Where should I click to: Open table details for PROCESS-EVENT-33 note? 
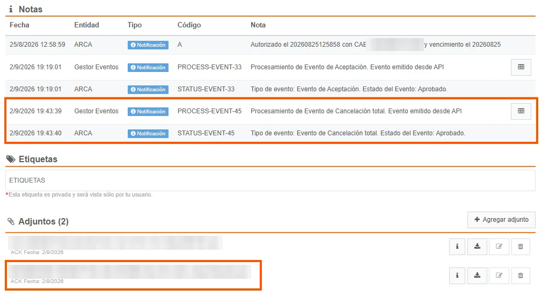(x=521, y=67)
